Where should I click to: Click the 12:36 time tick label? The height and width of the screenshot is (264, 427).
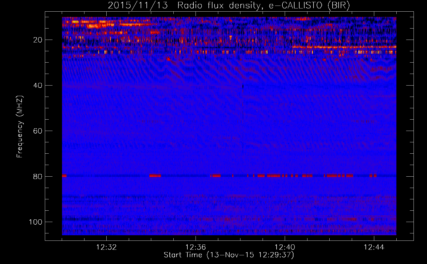[x=196, y=247]
